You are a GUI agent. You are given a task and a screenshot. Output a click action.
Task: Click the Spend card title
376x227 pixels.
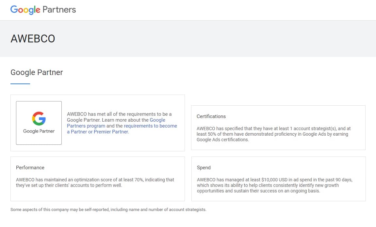point(204,168)
